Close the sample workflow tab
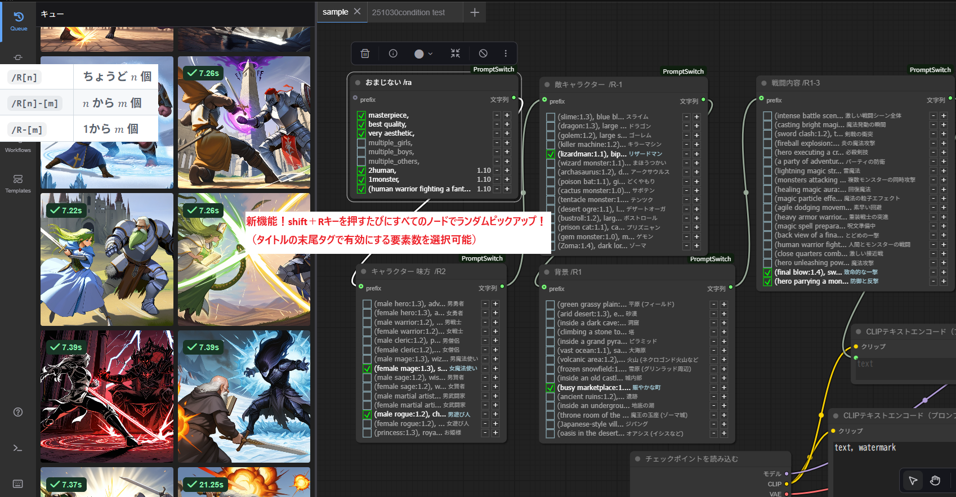 pyautogui.click(x=358, y=12)
